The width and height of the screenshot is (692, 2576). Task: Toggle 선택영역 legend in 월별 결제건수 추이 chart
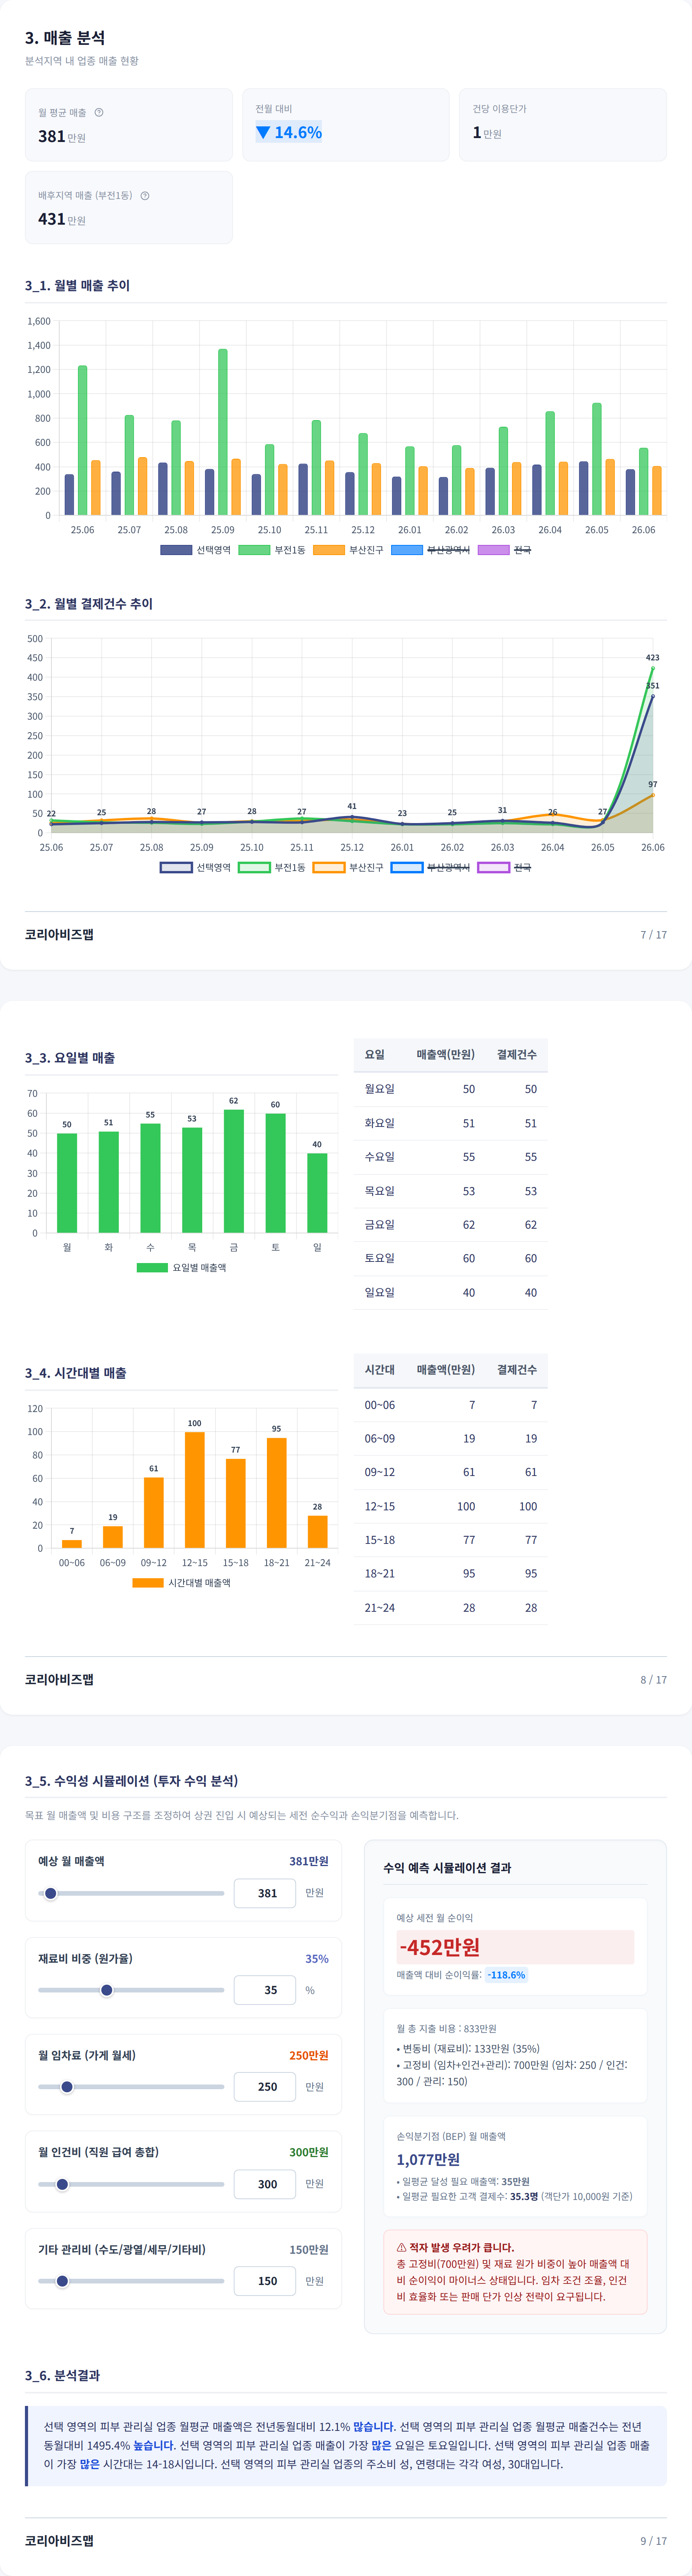click(196, 867)
